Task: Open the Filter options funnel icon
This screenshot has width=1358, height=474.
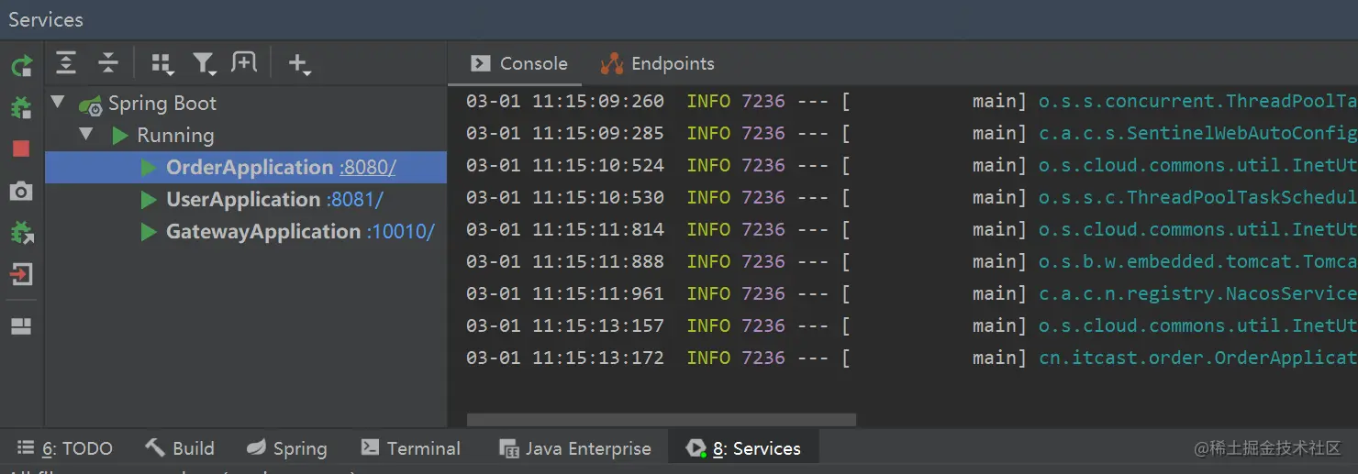Action: point(204,63)
